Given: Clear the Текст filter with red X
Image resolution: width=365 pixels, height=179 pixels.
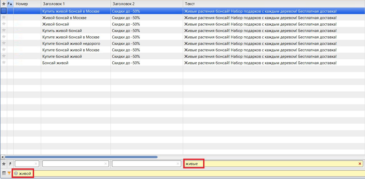Looking at the screenshot, I should pyautogui.click(x=360, y=164).
